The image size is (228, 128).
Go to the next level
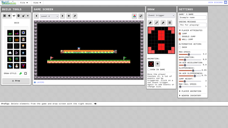tap(63, 16)
